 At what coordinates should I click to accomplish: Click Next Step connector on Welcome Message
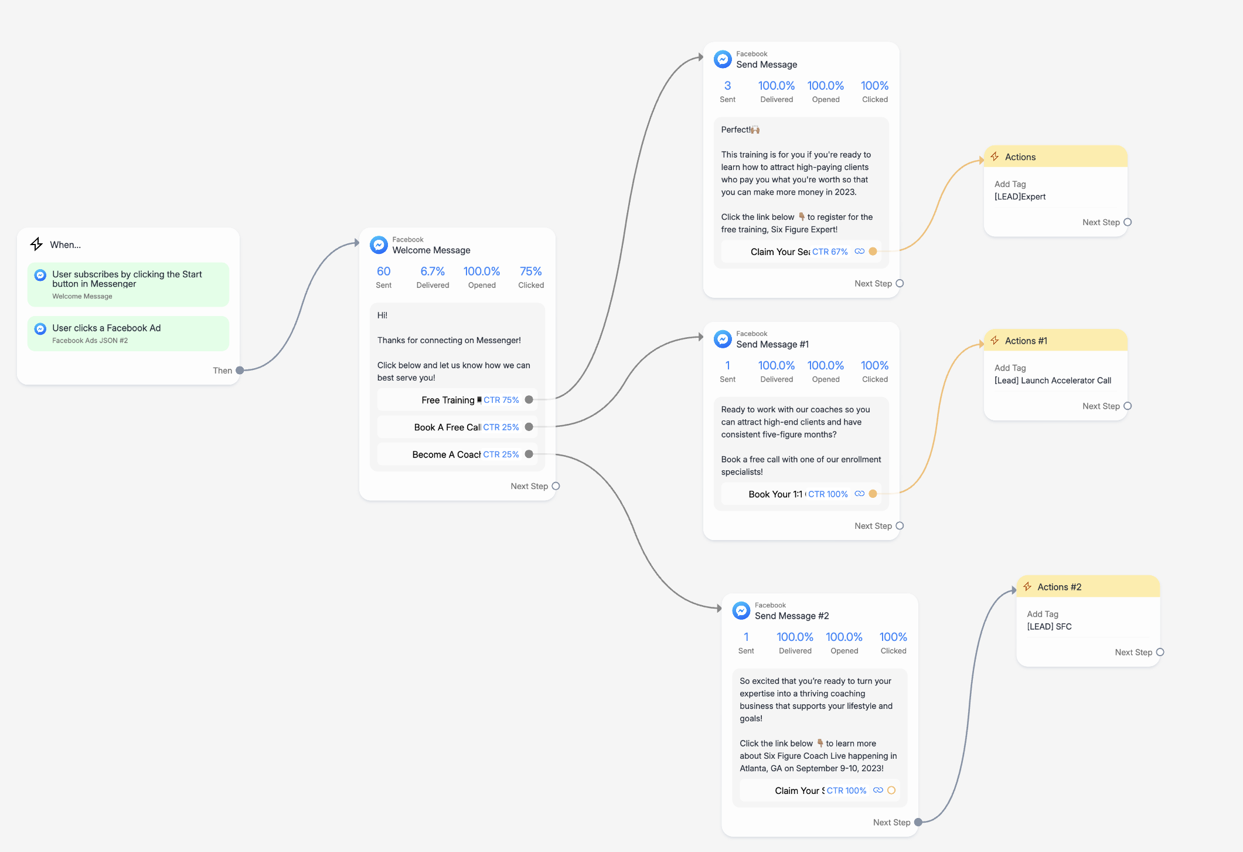click(x=556, y=486)
